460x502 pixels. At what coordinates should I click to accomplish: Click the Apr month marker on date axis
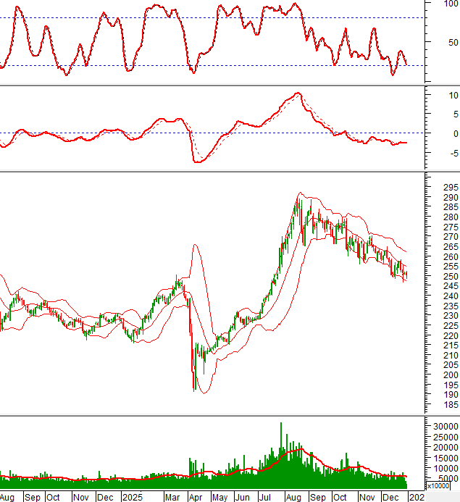(x=196, y=498)
